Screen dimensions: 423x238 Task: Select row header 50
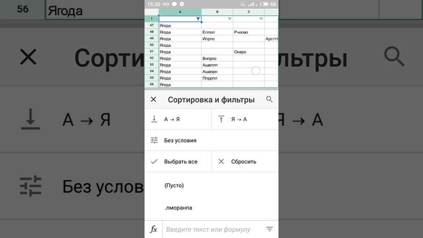click(151, 45)
